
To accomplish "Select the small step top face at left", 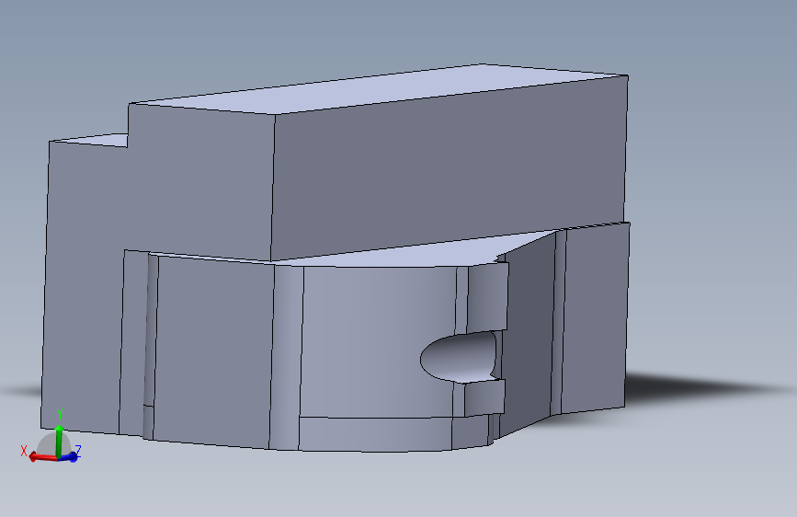I will (x=89, y=140).
